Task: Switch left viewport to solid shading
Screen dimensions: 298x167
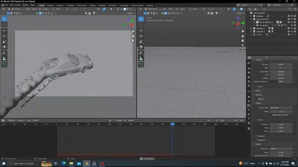Action: point(125,9)
